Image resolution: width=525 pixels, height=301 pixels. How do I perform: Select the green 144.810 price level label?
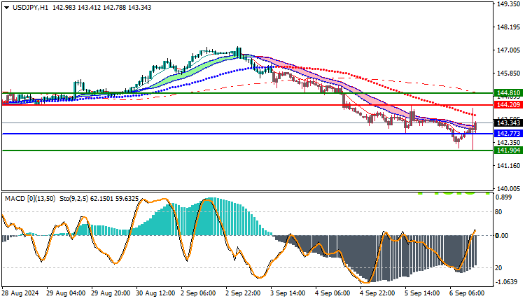click(508, 93)
